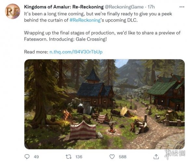
Task: Open the n.thq.com Read more link
Action: point(76,52)
